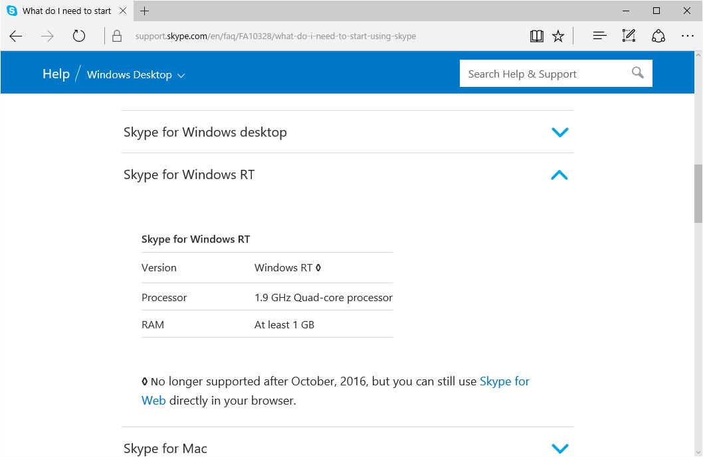Viewport: 703px width, 457px height.
Task: Follow the Skype for Web link
Action: coord(504,381)
